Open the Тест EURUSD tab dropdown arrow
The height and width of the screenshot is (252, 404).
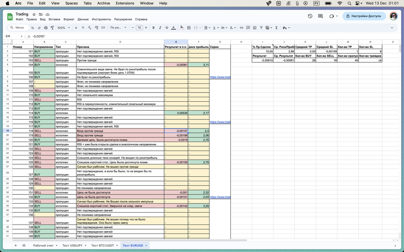pyautogui.click(x=146, y=245)
